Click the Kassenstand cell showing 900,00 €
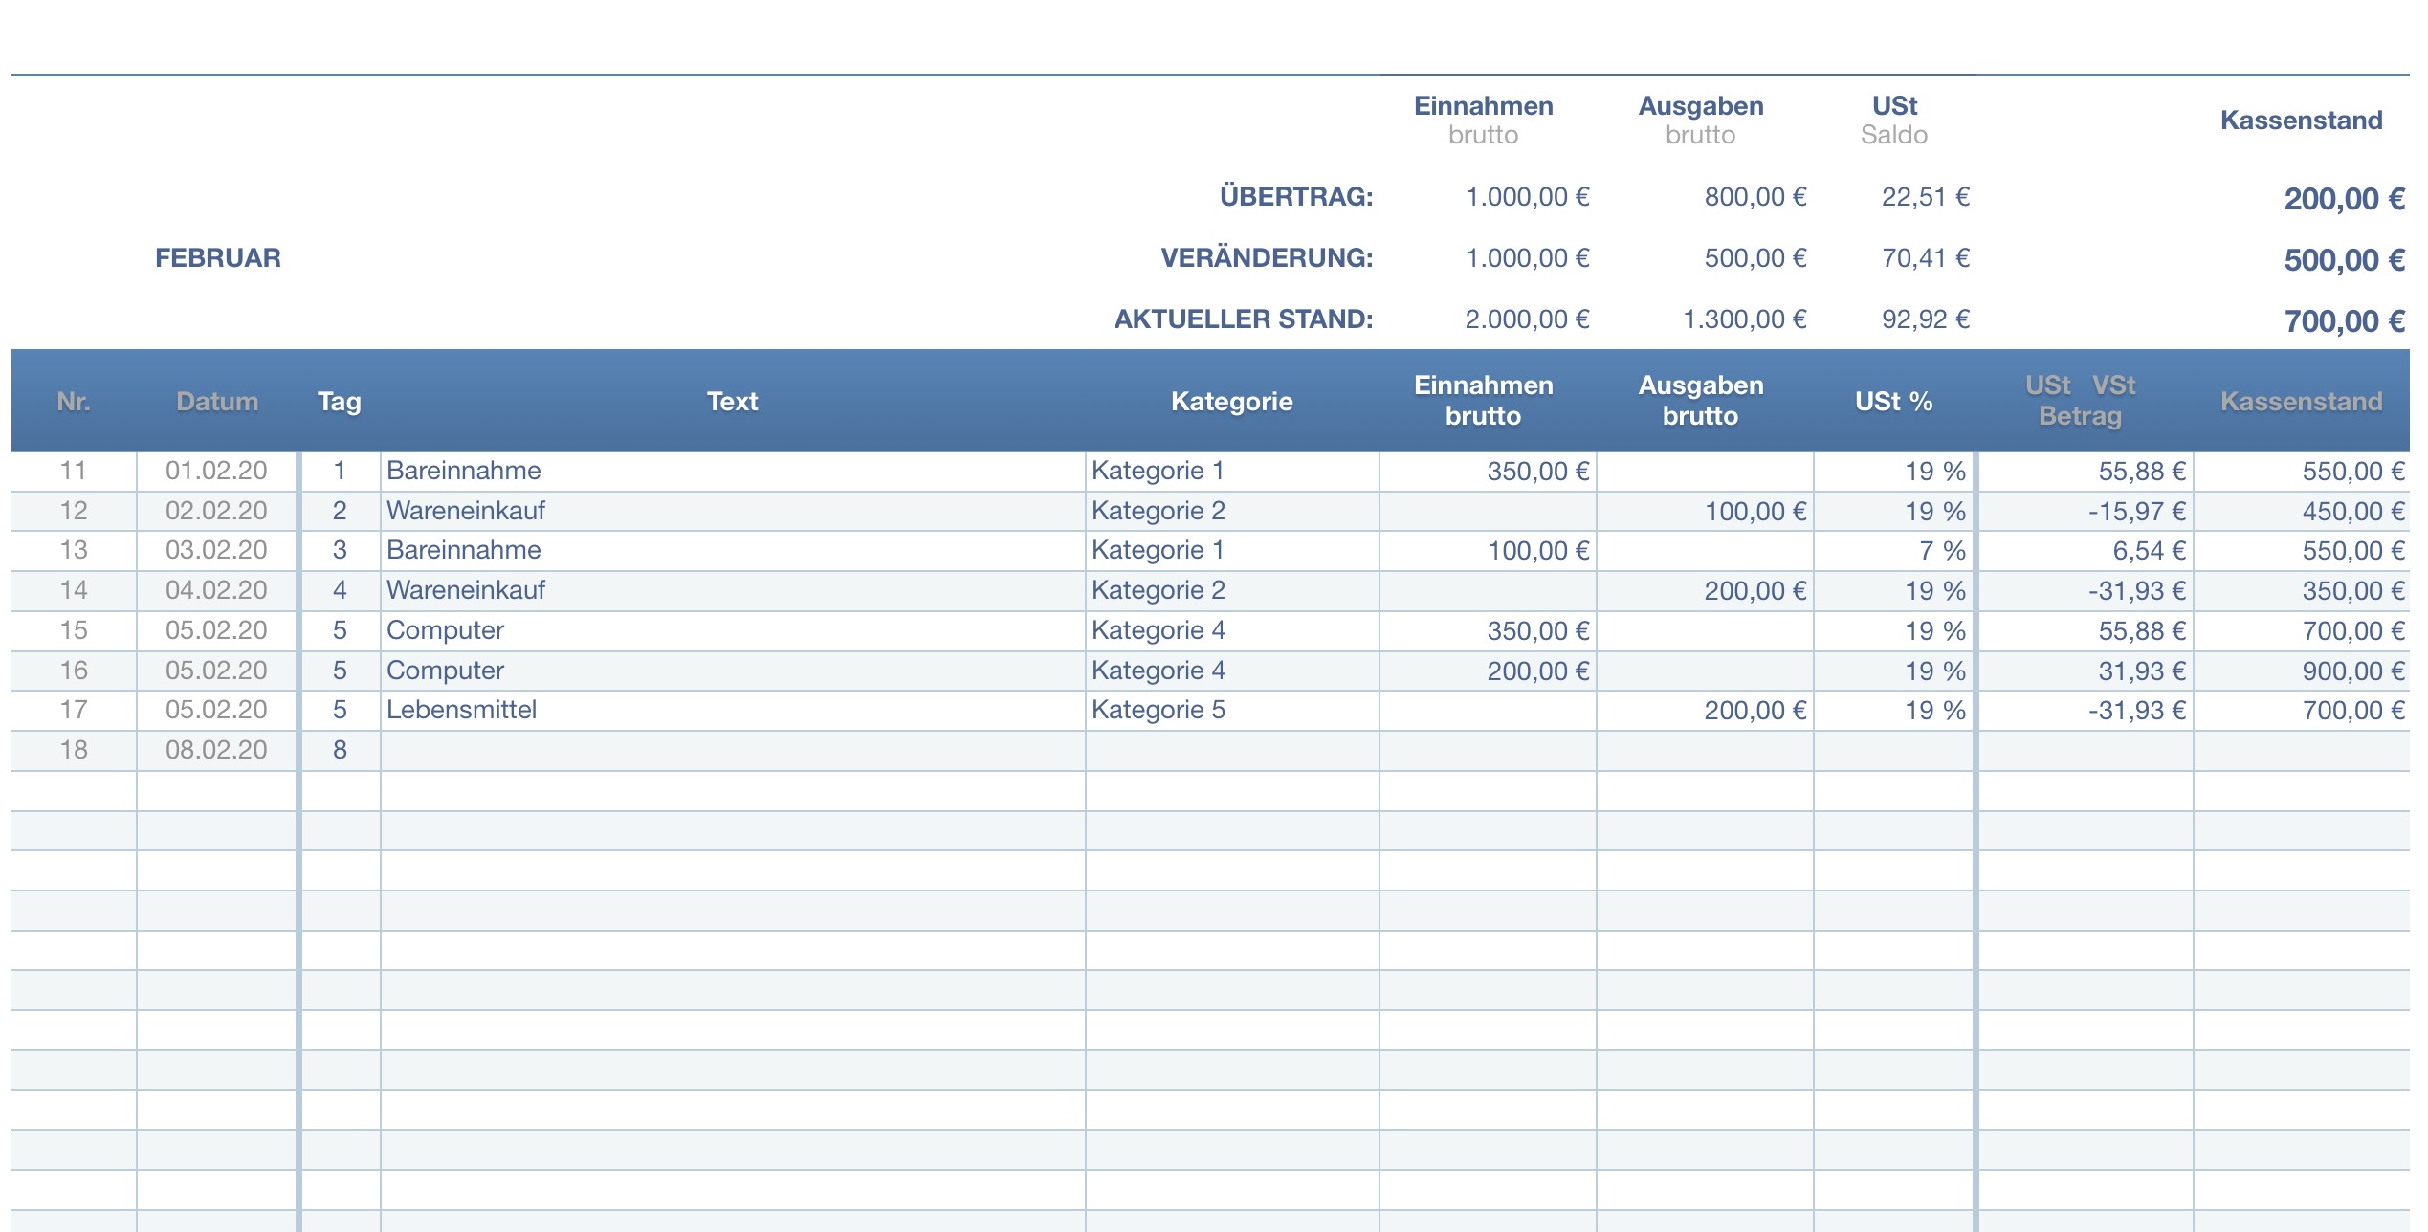The width and height of the screenshot is (2428, 1232). click(x=2301, y=671)
